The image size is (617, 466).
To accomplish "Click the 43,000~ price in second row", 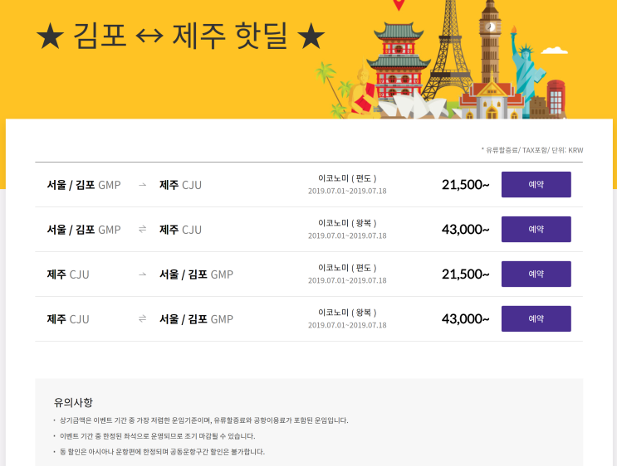I will tap(466, 230).
